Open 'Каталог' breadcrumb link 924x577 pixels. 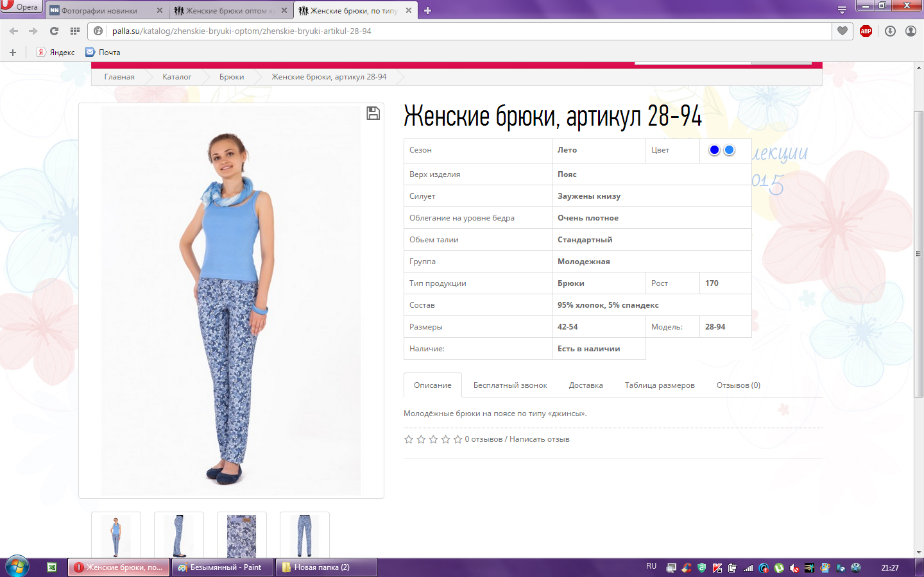click(176, 77)
